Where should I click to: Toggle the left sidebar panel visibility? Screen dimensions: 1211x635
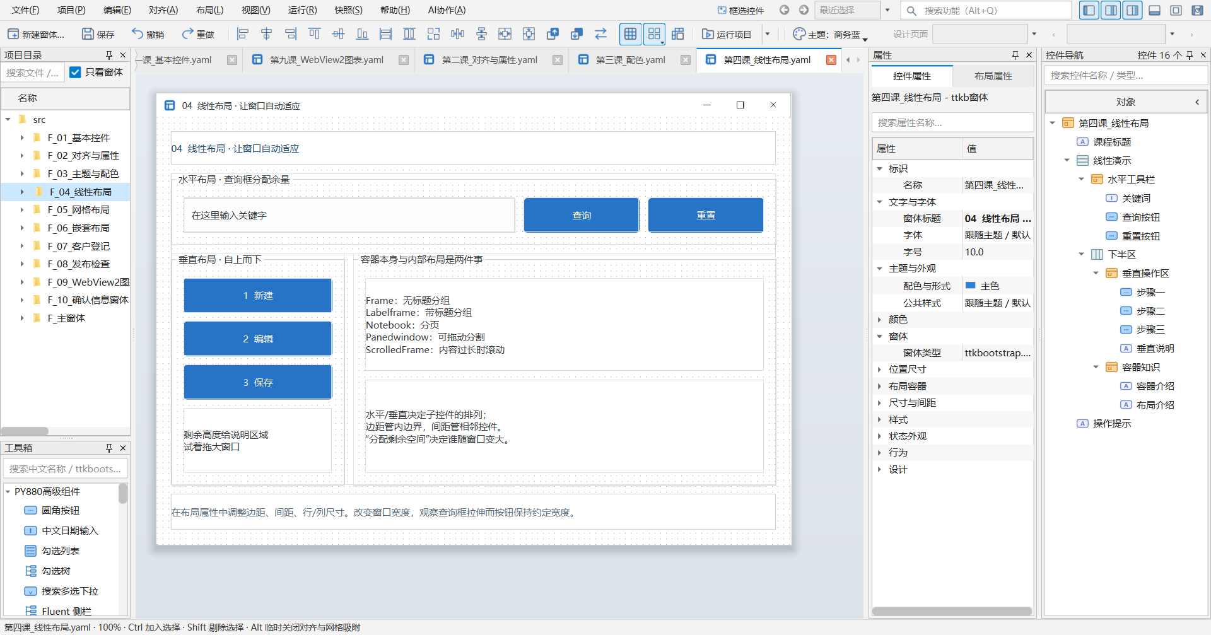coord(1089,10)
